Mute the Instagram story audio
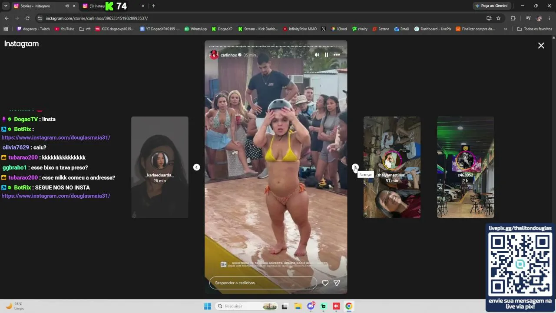This screenshot has height=313, width=556. pos(317,55)
